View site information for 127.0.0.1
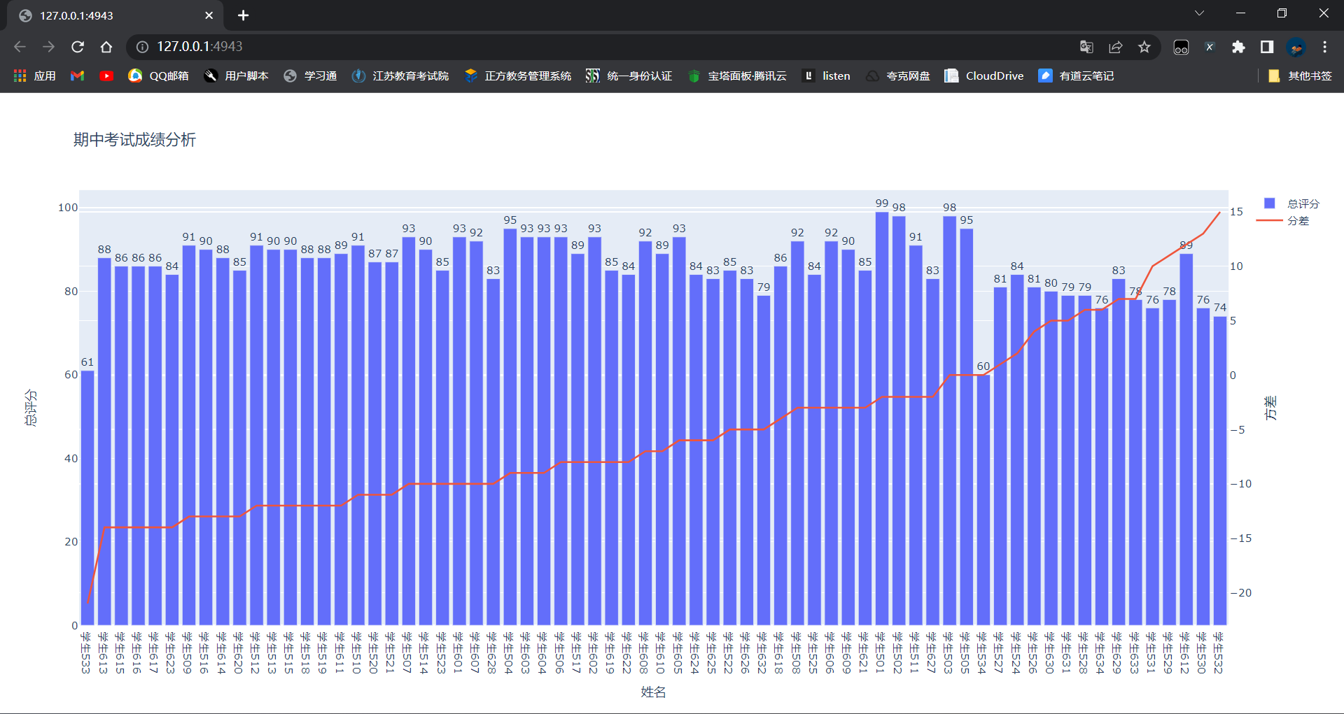This screenshot has width=1344, height=714. pyautogui.click(x=142, y=47)
